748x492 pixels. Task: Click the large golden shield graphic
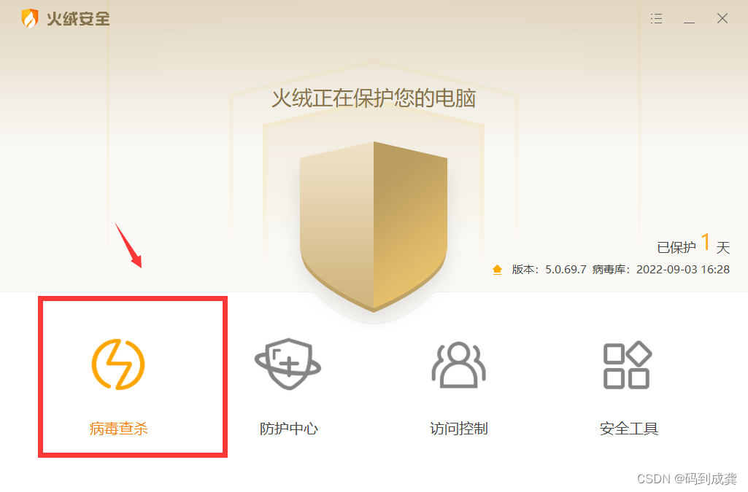click(374, 226)
